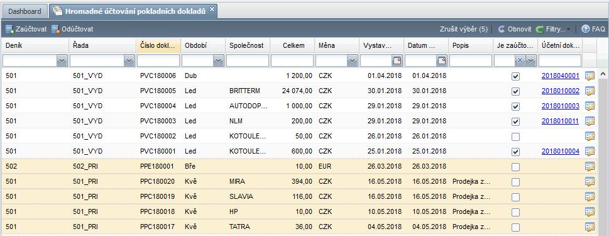The height and width of the screenshot is (236, 609).
Task: Clear the Je zaúčtováno filter with X
Action: pyautogui.click(x=520, y=60)
